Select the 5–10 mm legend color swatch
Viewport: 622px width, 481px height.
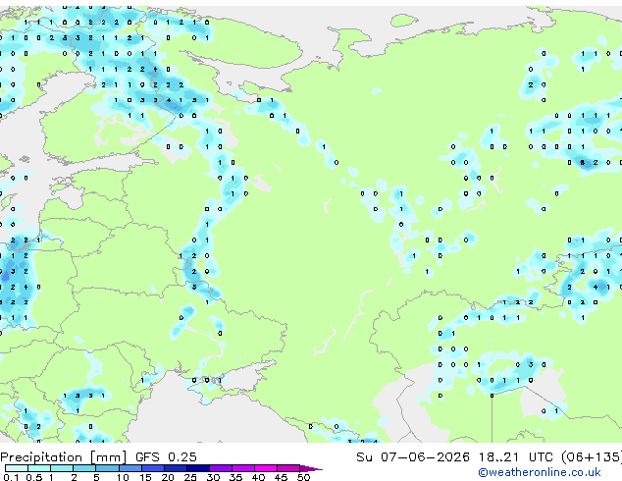(107, 468)
